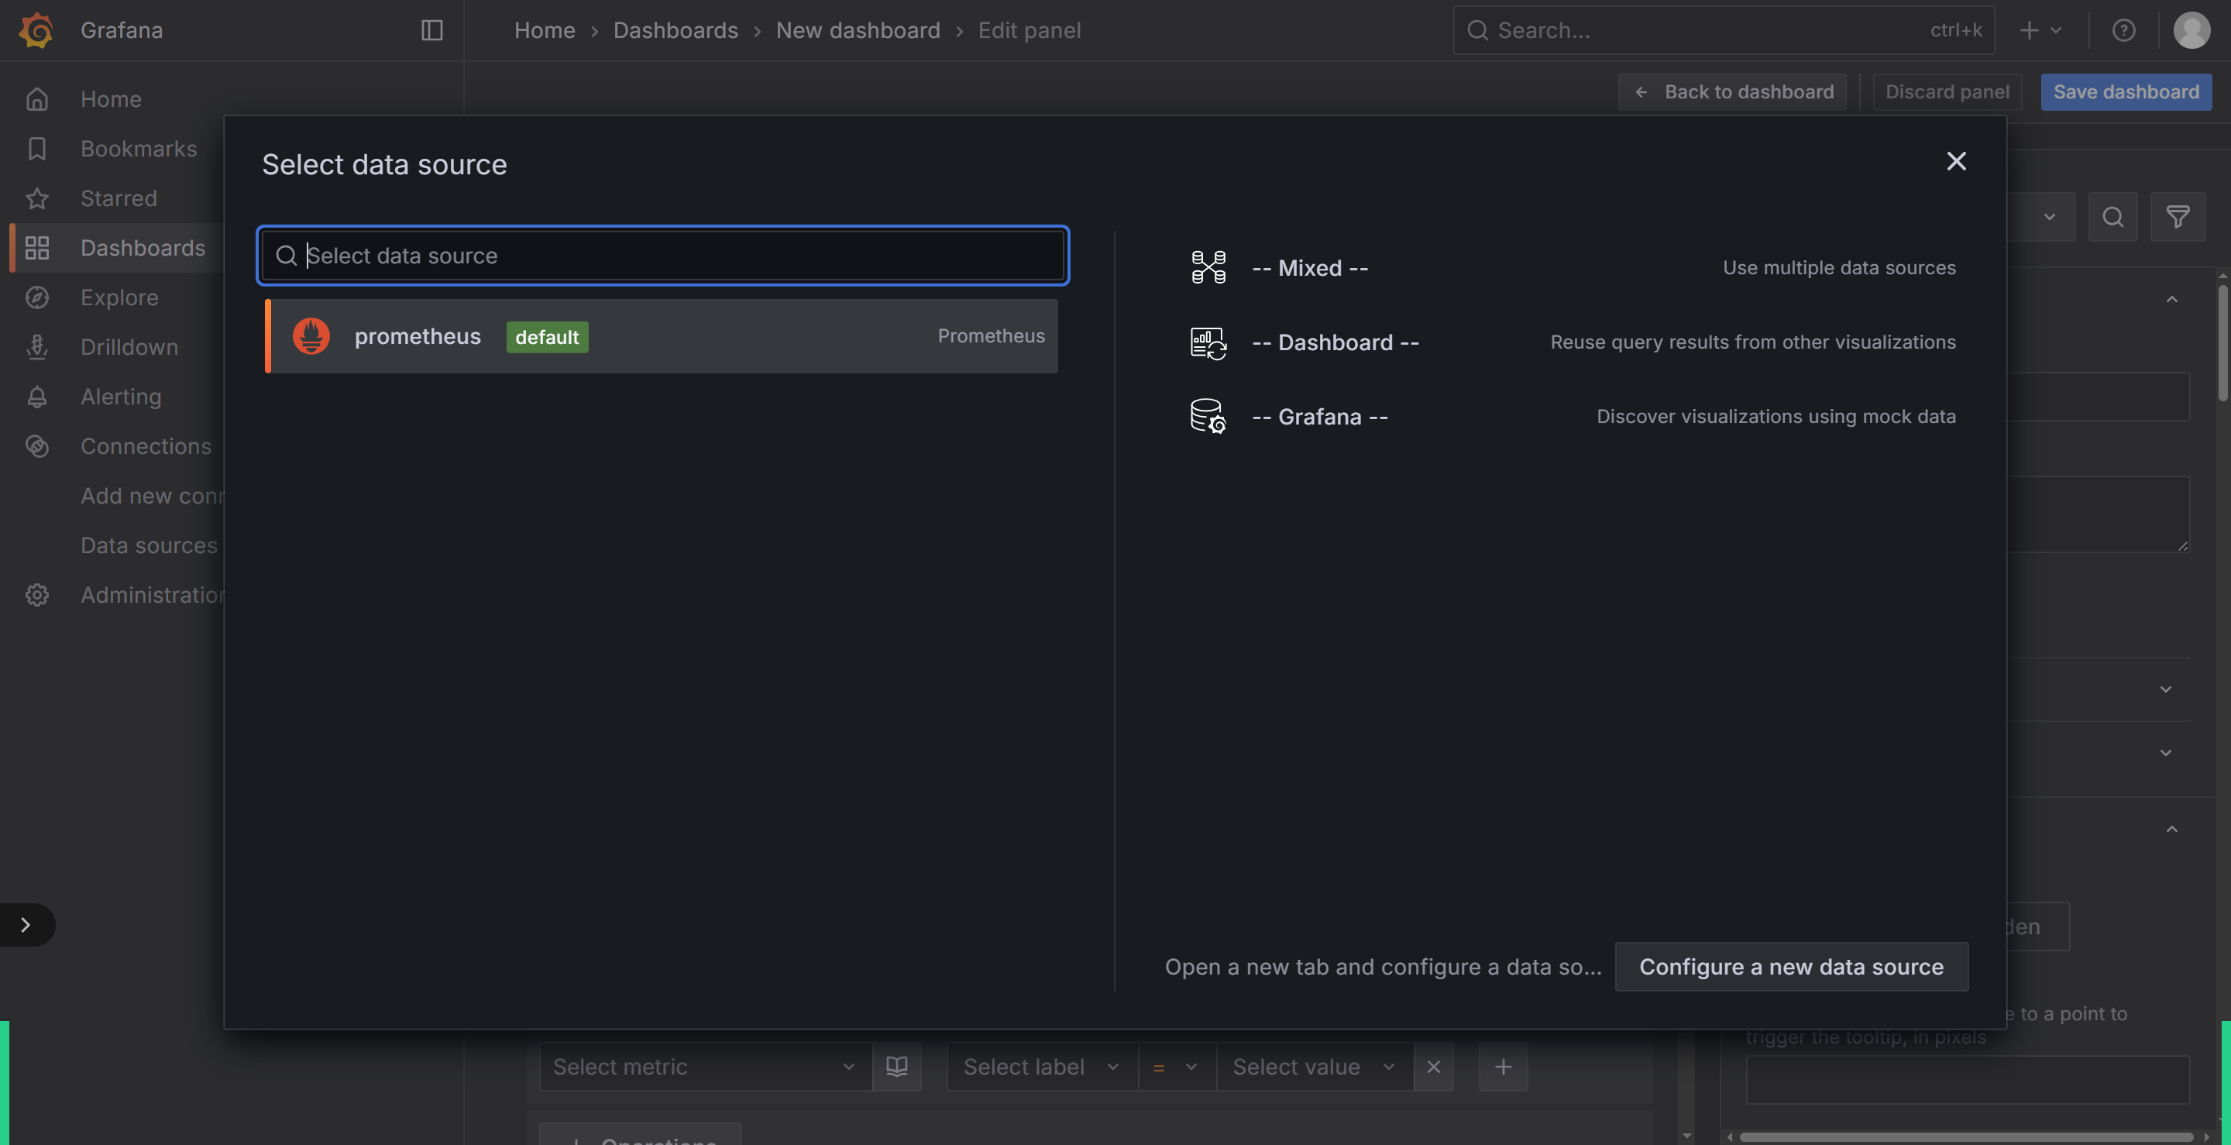
Task: Open Explore in the sidebar
Action: [x=119, y=297]
